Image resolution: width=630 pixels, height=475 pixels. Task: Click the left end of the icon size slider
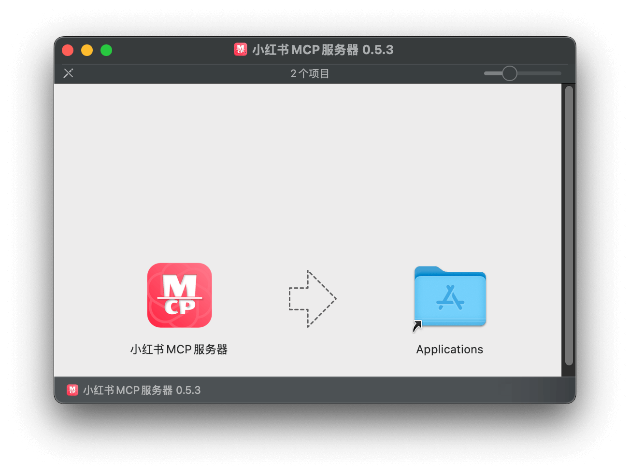(487, 73)
